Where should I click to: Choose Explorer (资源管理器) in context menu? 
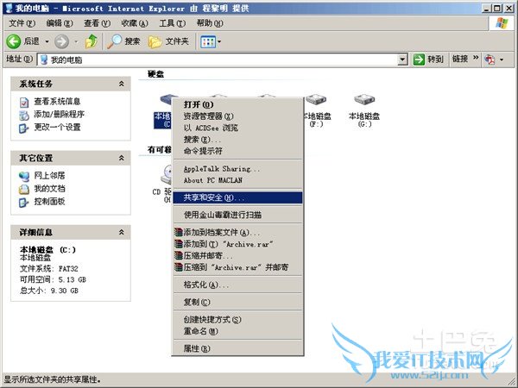(x=238, y=116)
